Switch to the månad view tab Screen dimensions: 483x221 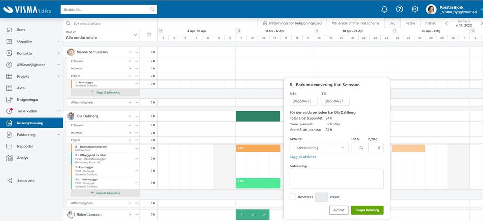pos(431,23)
